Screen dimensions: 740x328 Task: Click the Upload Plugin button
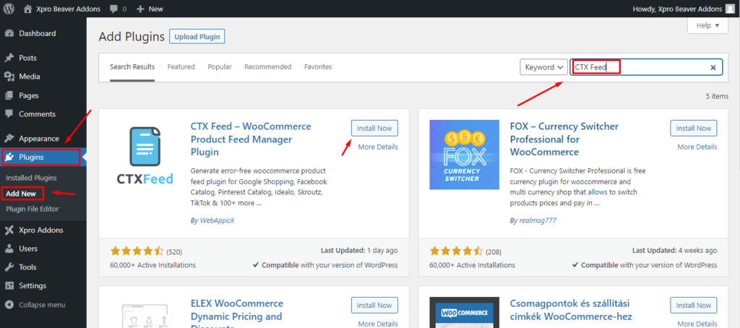click(197, 37)
